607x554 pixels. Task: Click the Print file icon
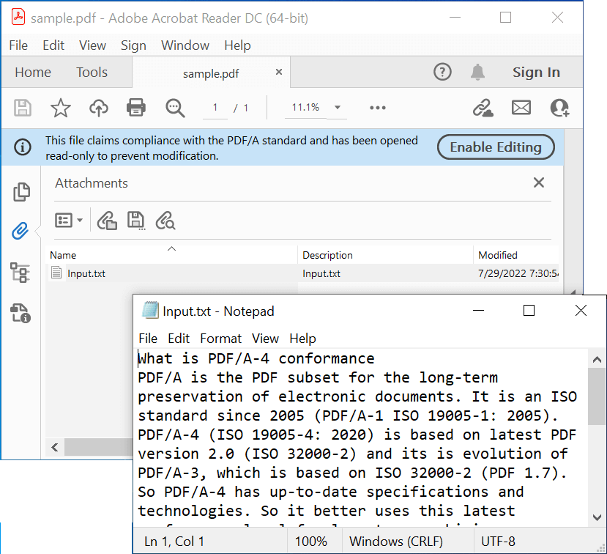(x=135, y=108)
